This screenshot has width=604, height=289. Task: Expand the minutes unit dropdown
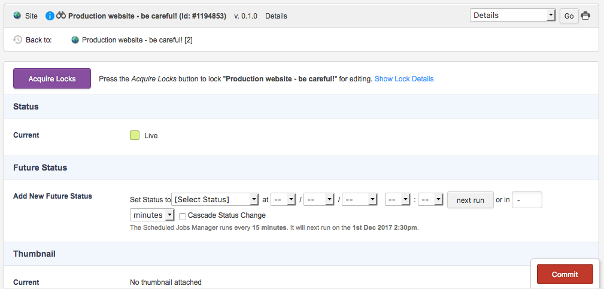152,215
